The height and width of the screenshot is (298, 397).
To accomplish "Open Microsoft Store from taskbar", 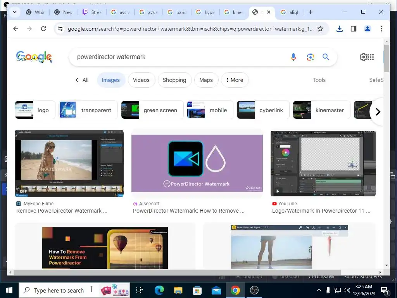I will tap(197, 290).
